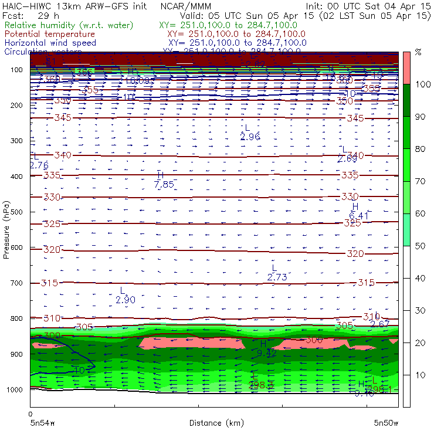Click the right-side '335' contour label

coord(350,175)
